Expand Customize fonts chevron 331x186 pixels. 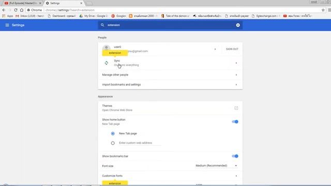pyautogui.click(x=236, y=176)
